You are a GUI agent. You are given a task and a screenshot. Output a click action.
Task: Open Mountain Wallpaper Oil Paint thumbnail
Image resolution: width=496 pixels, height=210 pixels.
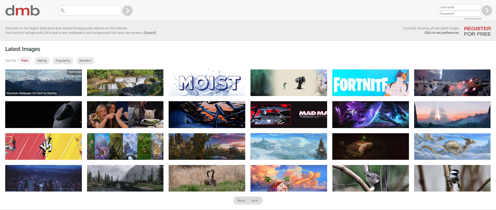pyautogui.click(x=44, y=83)
